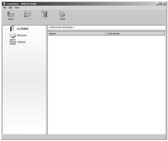Image resolution: width=168 pixels, height=141 pixels.
Task: Maximize the Address book window
Action: click(161, 4)
